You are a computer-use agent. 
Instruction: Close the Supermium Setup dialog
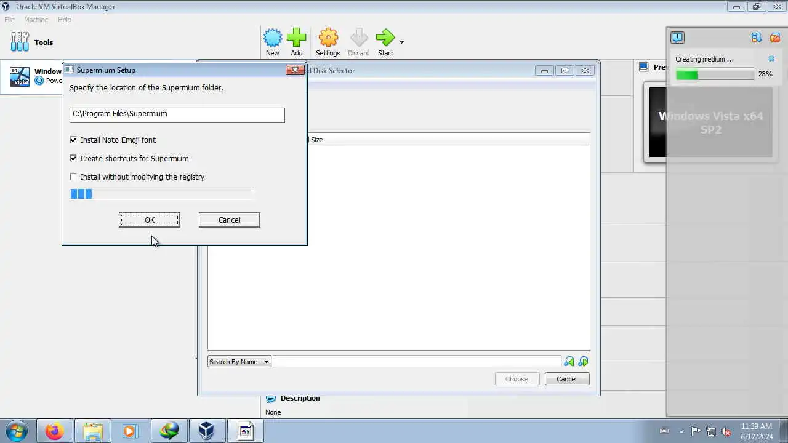click(x=295, y=70)
